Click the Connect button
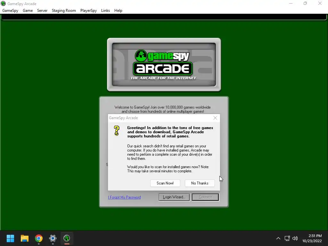328x246 pixels. (205, 197)
